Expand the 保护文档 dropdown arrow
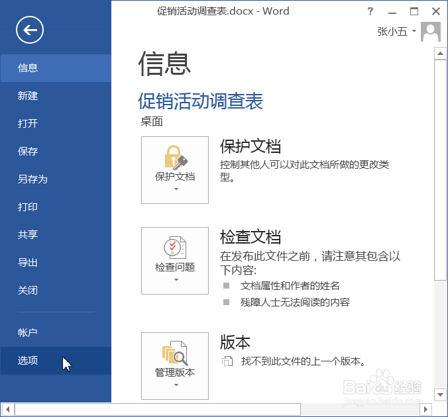Viewport: 448px width, 417px height. point(176,189)
